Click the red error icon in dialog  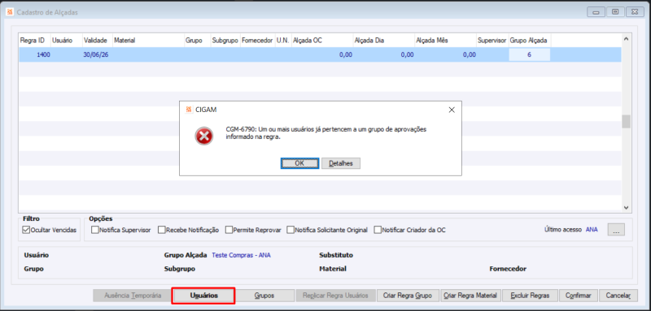tap(204, 136)
